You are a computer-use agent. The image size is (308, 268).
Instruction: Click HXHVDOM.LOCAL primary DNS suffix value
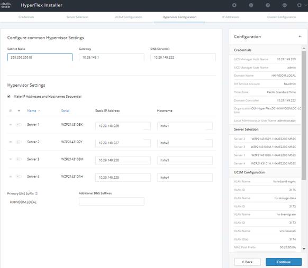(23, 202)
